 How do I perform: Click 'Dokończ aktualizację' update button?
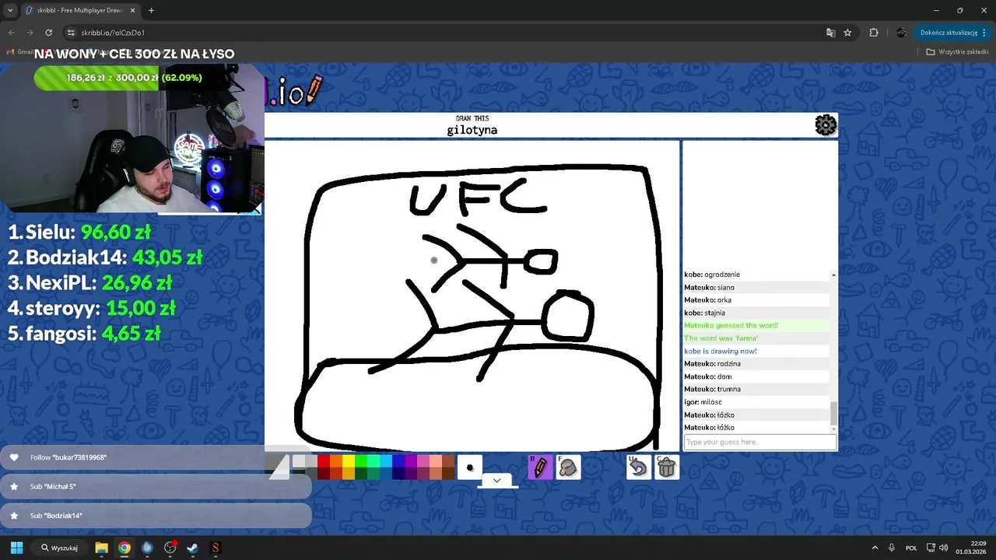[952, 33]
